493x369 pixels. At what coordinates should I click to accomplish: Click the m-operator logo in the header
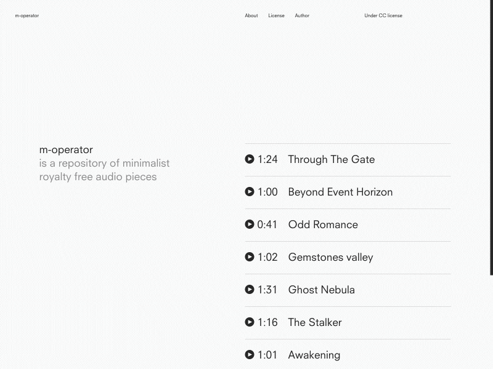pyautogui.click(x=27, y=15)
